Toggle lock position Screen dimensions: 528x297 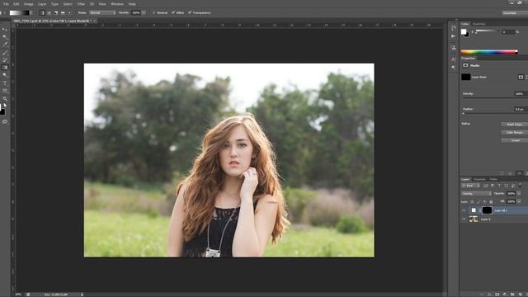pyautogui.click(x=484, y=201)
